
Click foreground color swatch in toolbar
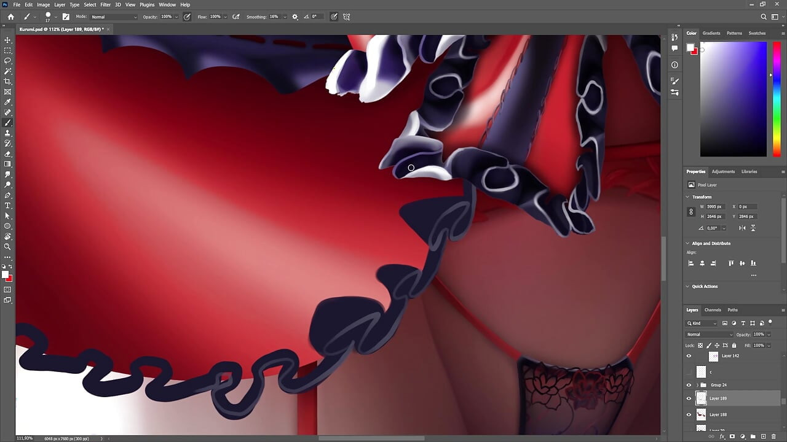point(5,275)
